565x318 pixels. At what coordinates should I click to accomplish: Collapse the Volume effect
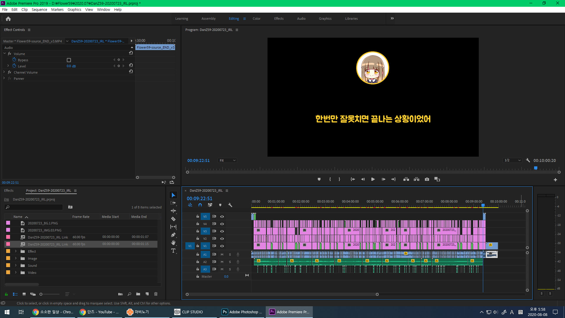4,54
